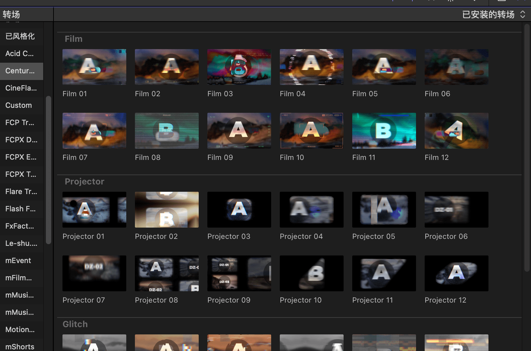Select the mFilm... category
The width and height of the screenshot is (531, 351).
pos(22,278)
